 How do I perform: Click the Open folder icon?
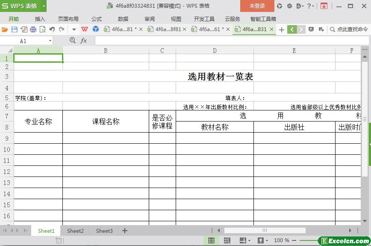[x=5, y=29]
